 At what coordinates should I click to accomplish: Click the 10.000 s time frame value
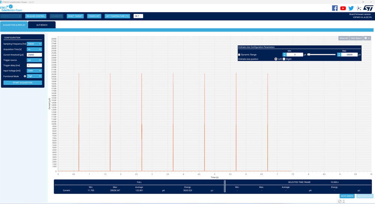pos(334,182)
